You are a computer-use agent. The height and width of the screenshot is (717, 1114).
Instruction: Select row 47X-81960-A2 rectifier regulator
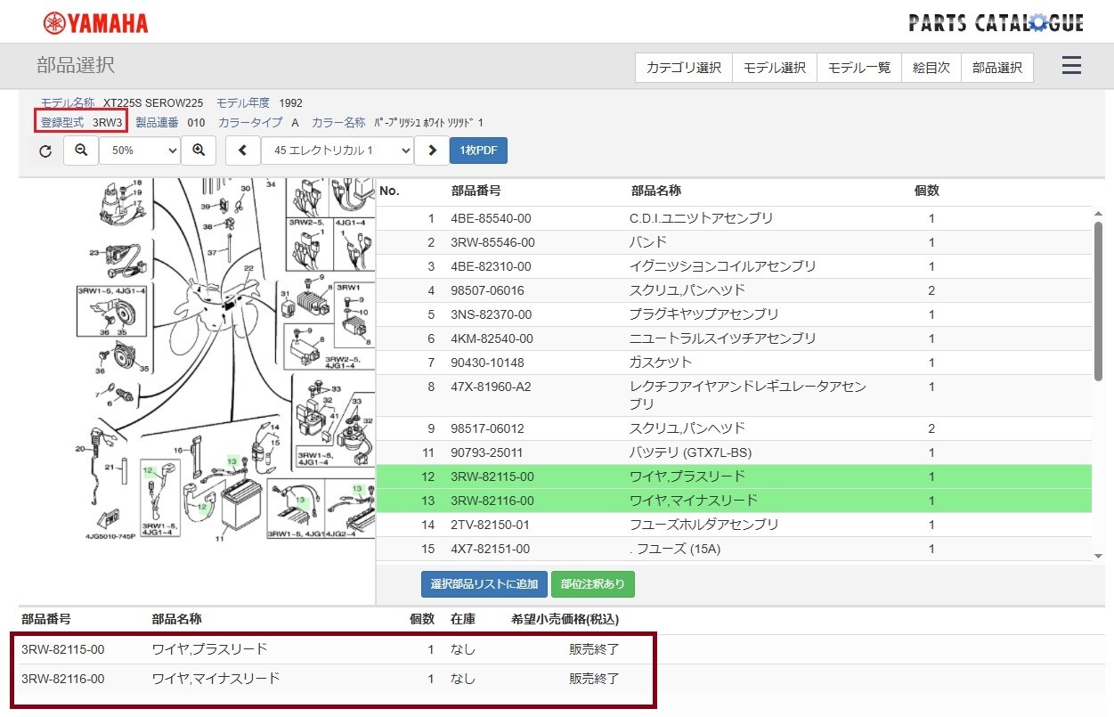click(734, 395)
